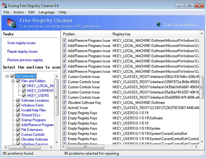Image resolution: width=206 pixels, height=158 pixels.
Task: Click the tree panel scroll-right arrow
Action: (51, 147)
